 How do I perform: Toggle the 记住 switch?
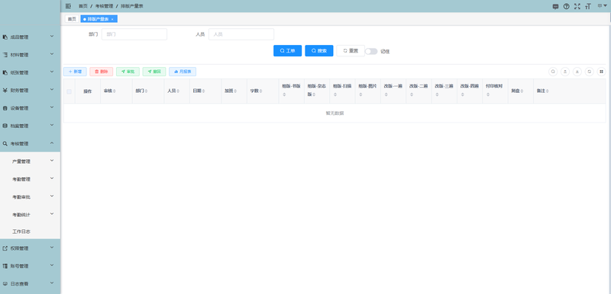[x=371, y=51]
